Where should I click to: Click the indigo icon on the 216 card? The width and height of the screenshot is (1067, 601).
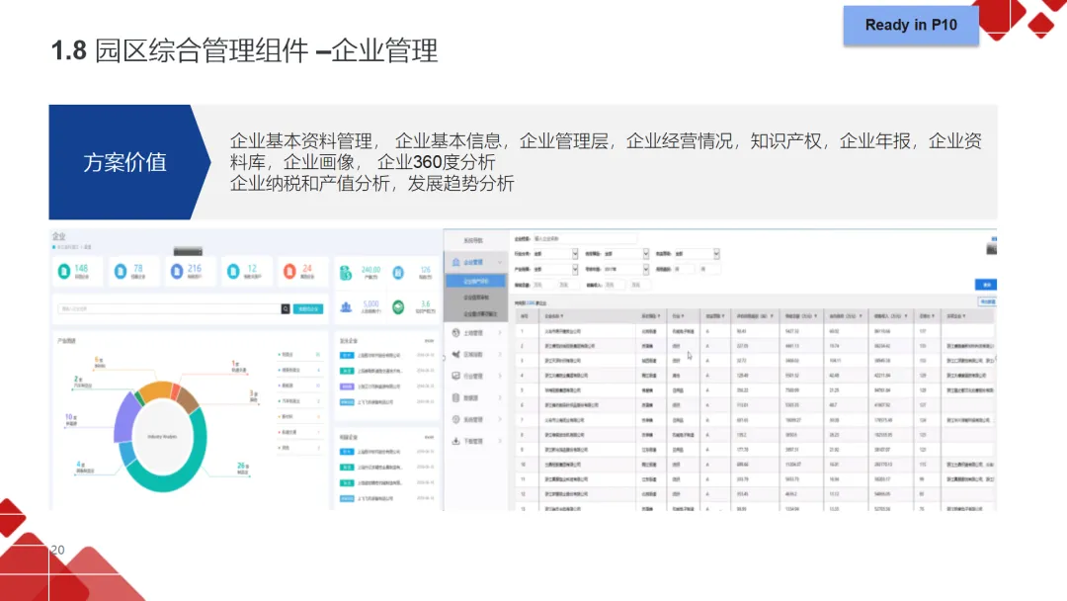(x=177, y=271)
